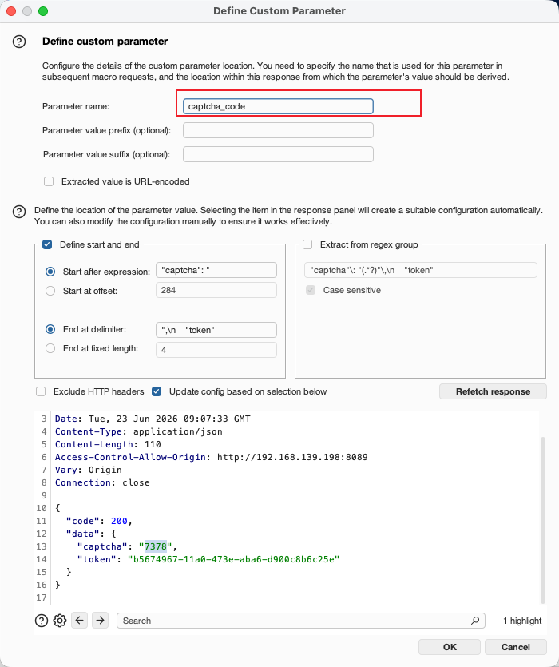The width and height of the screenshot is (559, 667).
Task: Click the "data" key in response
Action: click(x=82, y=534)
